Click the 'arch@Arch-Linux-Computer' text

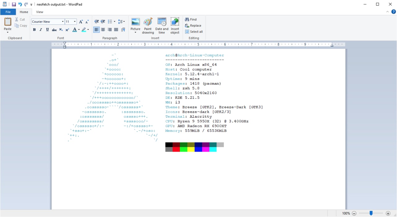click(x=194, y=55)
